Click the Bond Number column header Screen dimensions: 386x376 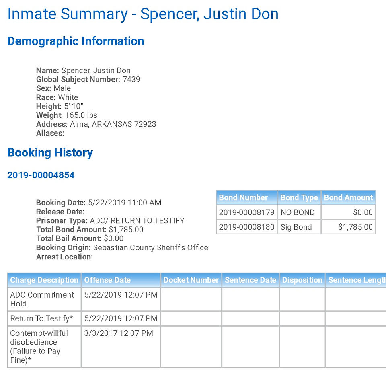click(x=247, y=197)
